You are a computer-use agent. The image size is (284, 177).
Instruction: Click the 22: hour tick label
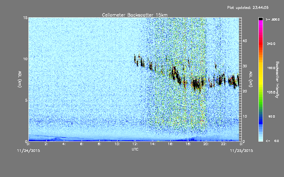224,144
